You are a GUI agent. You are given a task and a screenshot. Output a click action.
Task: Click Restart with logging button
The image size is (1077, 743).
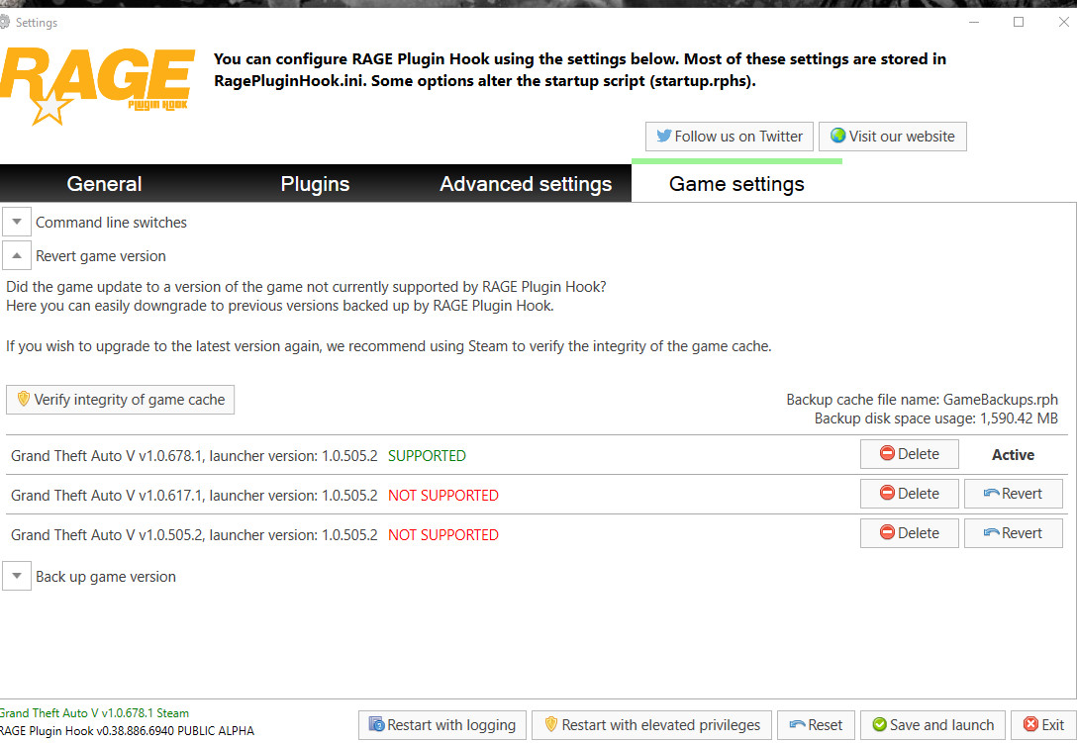pos(442,725)
